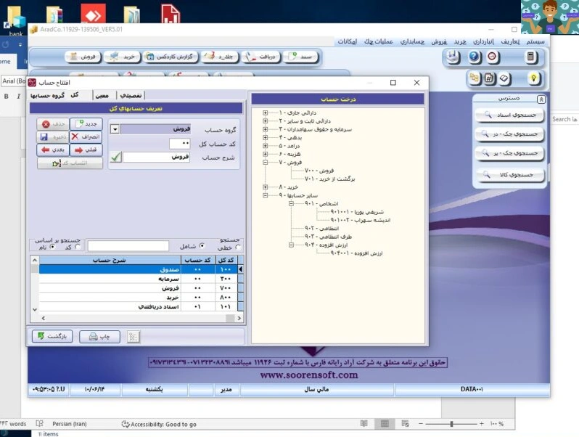Select the کد search radio button
The image size is (579, 437).
(x=78, y=247)
